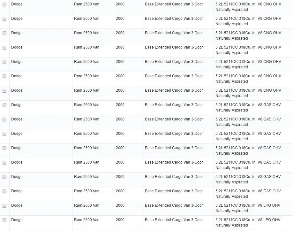Tick the checkbox of the first LPG row
Viewport: 293px width, 231px height.
(x=4, y=206)
